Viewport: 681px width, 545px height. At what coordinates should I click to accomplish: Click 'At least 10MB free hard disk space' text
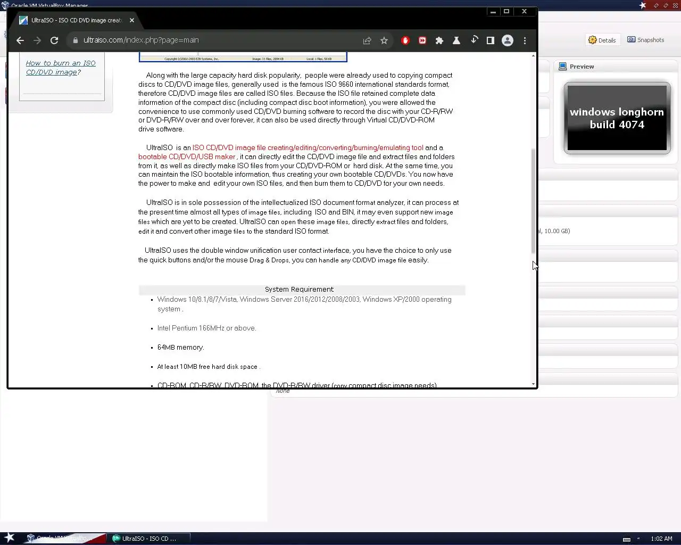[207, 367]
